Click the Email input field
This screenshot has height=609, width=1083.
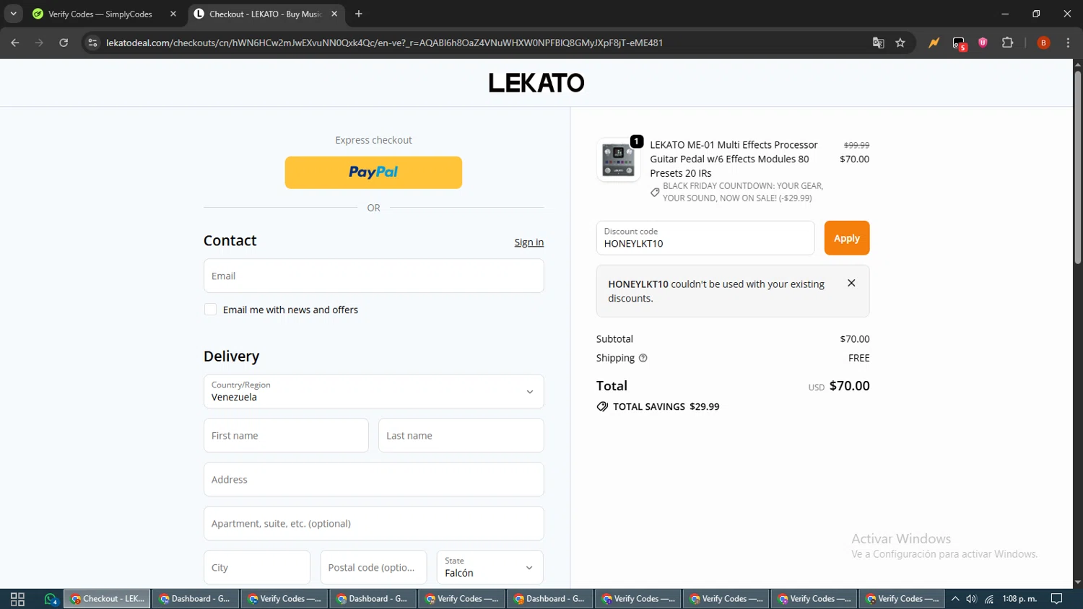[x=373, y=276]
